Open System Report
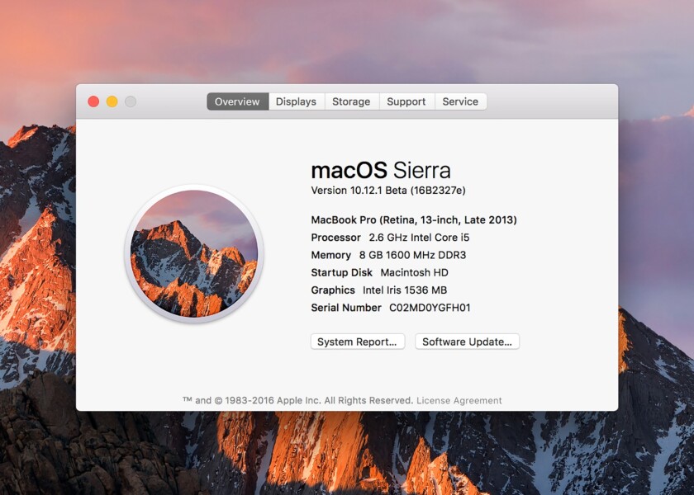Image resolution: width=694 pixels, height=495 pixels. [x=358, y=342]
